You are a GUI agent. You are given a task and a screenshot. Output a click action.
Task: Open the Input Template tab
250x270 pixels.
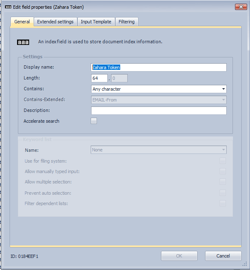[x=96, y=22]
